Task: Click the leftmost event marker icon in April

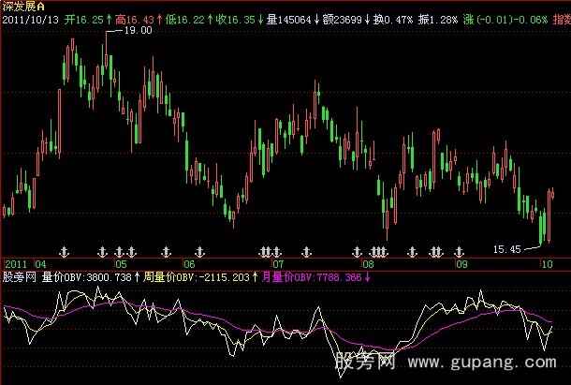Action: coord(65,251)
